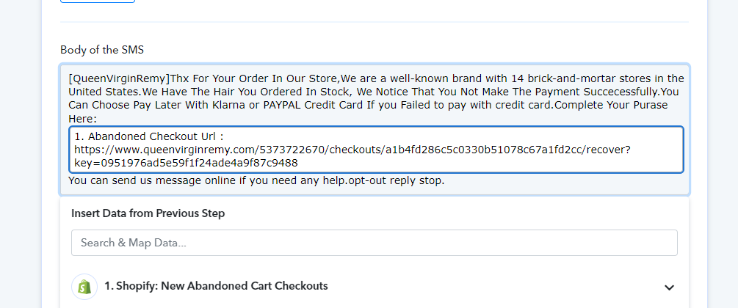
Task: Focus the Search & Map Data field
Action: (375, 243)
